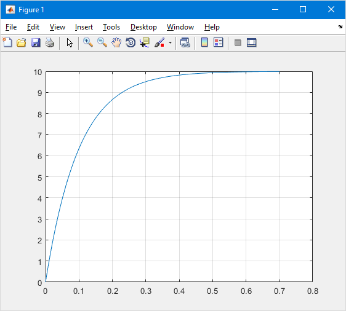Hide plot tools with gray square icon

coord(238,42)
